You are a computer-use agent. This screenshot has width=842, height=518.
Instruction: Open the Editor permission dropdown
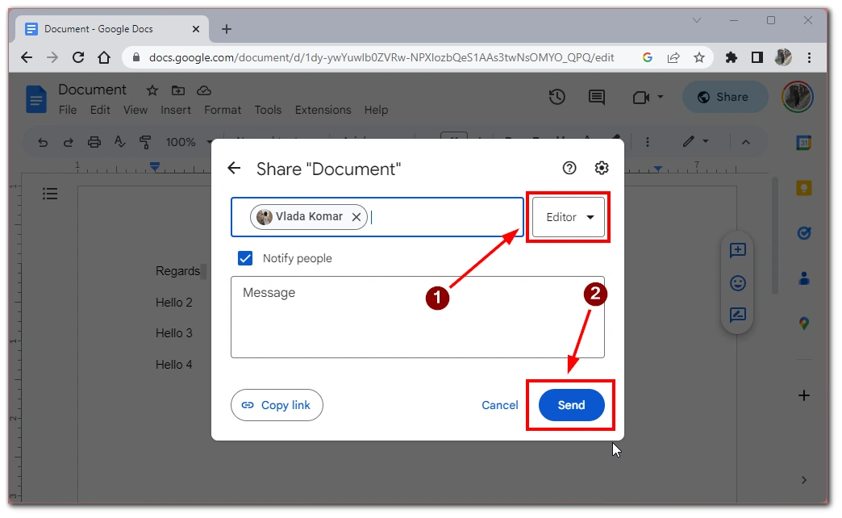click(569, 217)
